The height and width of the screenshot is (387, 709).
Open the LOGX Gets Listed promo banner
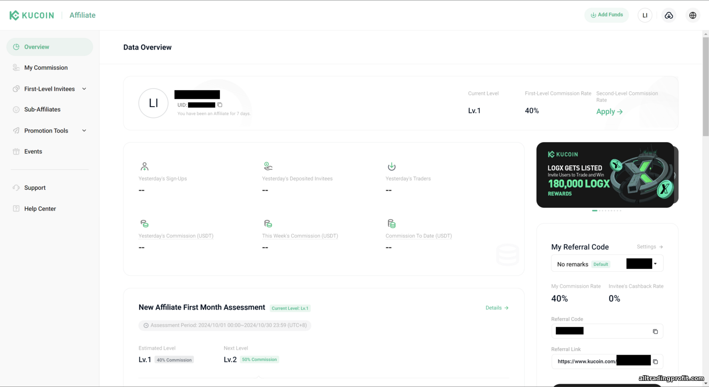pyautogui.click(x=605, y=175)
